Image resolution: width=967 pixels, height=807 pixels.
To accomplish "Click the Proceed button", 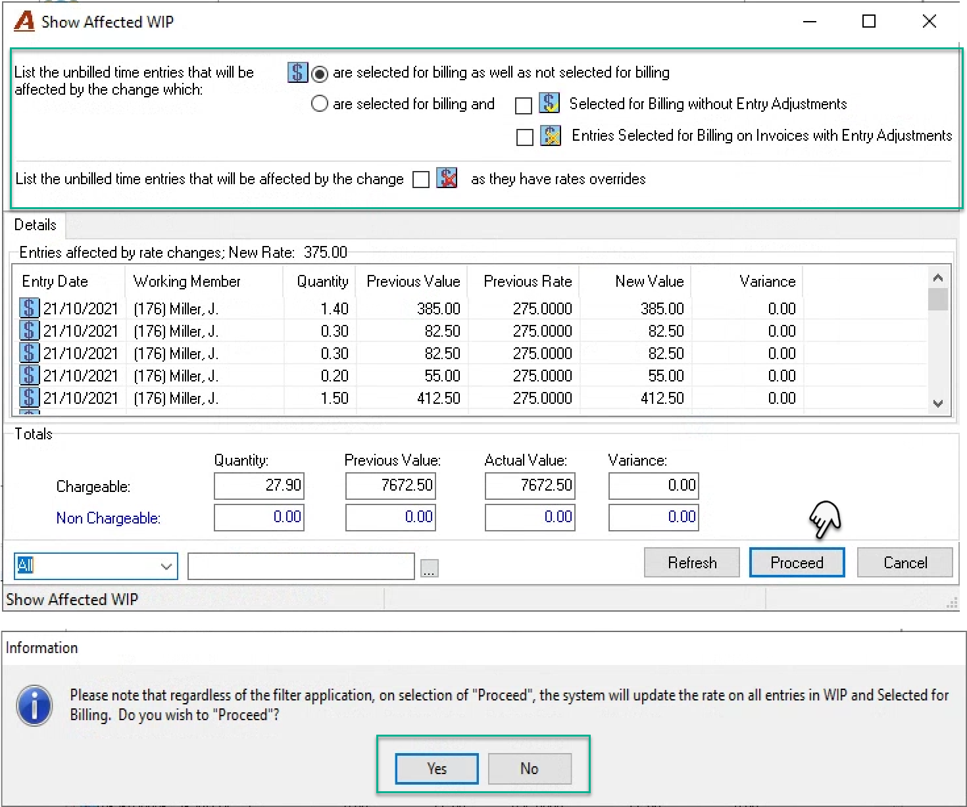I will coord(797,563).
